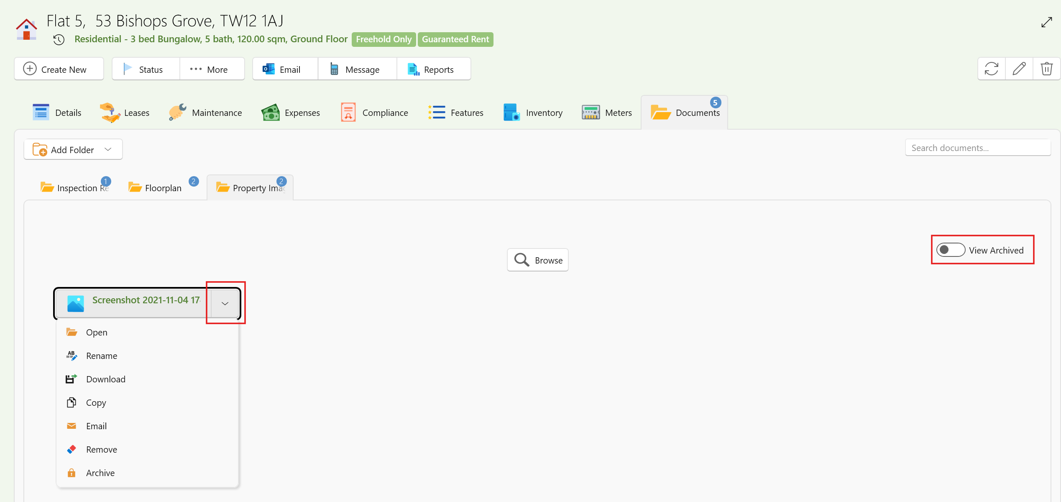
Task: Expand the Add Folder dropdown
Action: click(x=108, y=150)
